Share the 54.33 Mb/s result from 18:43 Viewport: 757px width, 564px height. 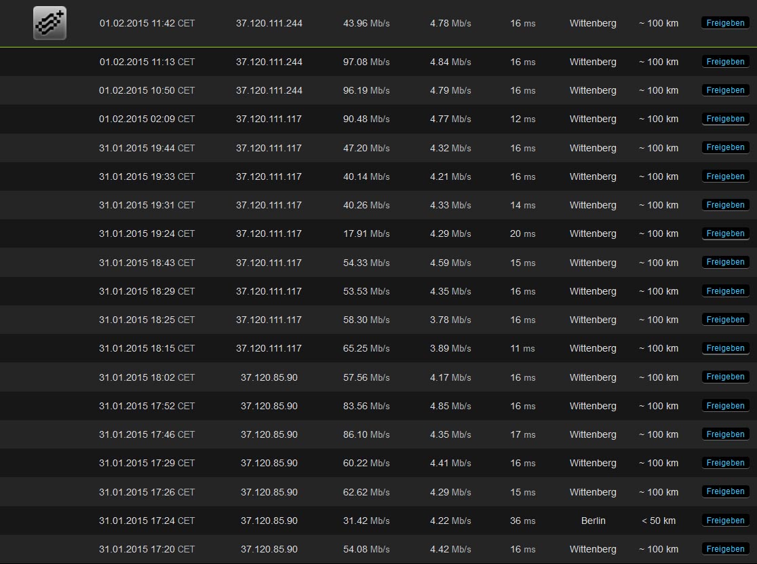pos(725,263)
